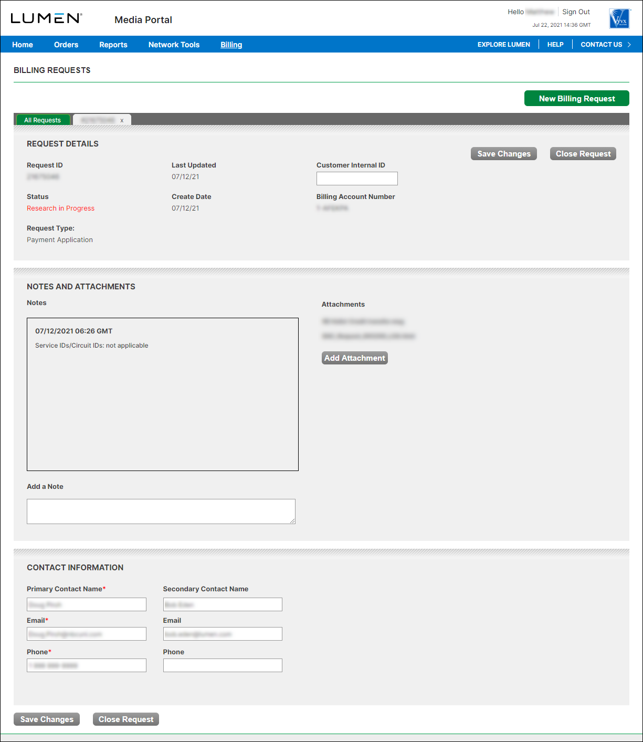Click the Last Updated date 07/12/21
This screenshot has width=643, height=742.
coord(185,177)
